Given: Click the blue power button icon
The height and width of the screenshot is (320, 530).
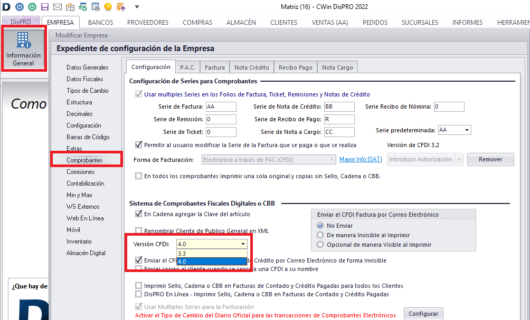Looking at the screenshot, I should pyautogui.click(x=20, y=7).
